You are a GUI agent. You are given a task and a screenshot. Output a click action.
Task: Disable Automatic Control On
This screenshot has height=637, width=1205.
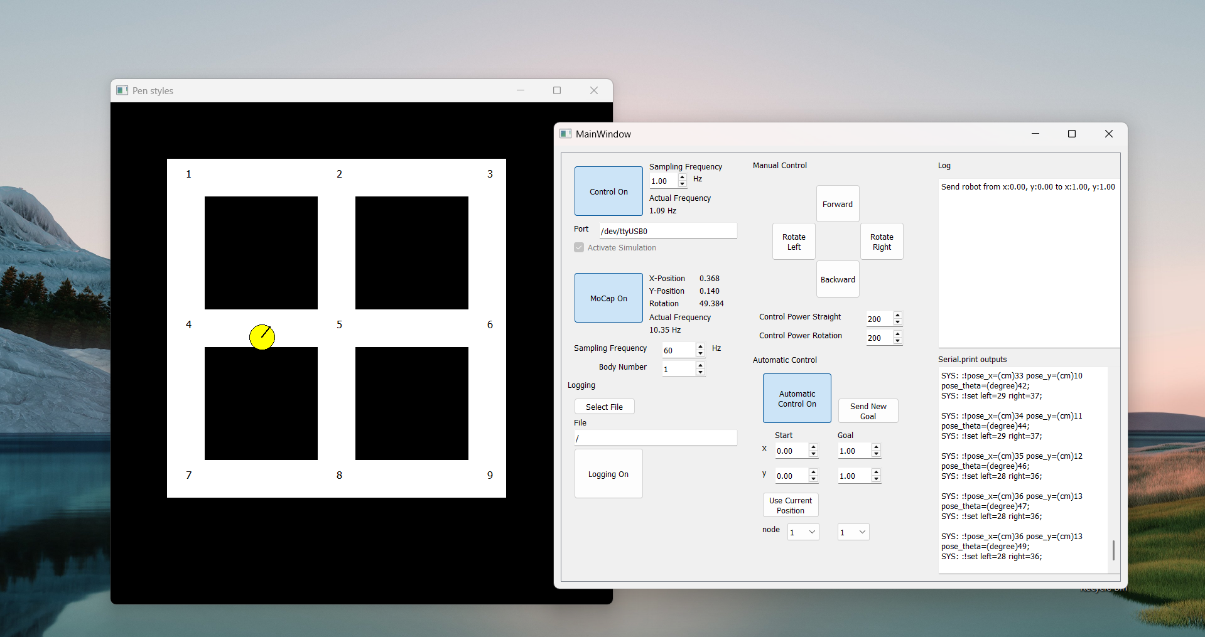(796, 398)
